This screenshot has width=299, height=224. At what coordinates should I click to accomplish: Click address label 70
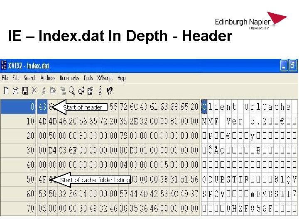(x=30, y=208)
